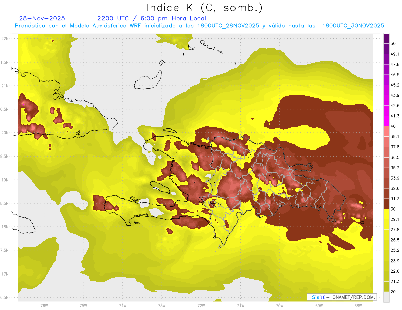Click the magenta colorbar segment between 40 and 41.3
The width and height of the screenshot is (402, 310).
pyautogui.click(x=386, y=121)
